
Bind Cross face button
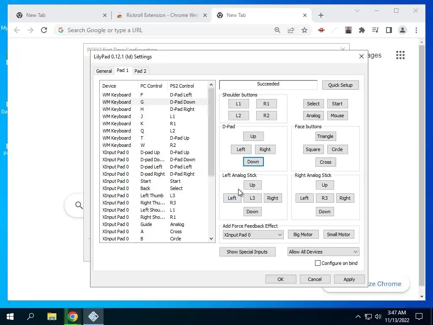coord(325,162)
